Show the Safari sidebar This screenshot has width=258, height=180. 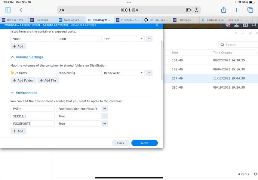pyautogui.click(x=8, y=10)
